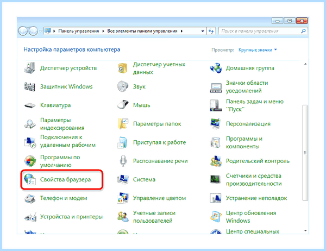
Task: Click the Значки области уведомлений icon
Action: (x=216, y=87)
